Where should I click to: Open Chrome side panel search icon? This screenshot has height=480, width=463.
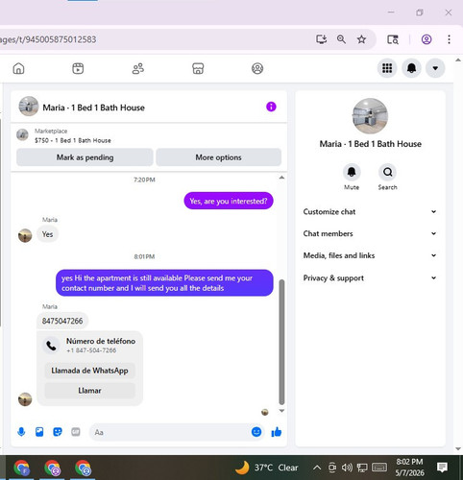[x=393, y=39]
